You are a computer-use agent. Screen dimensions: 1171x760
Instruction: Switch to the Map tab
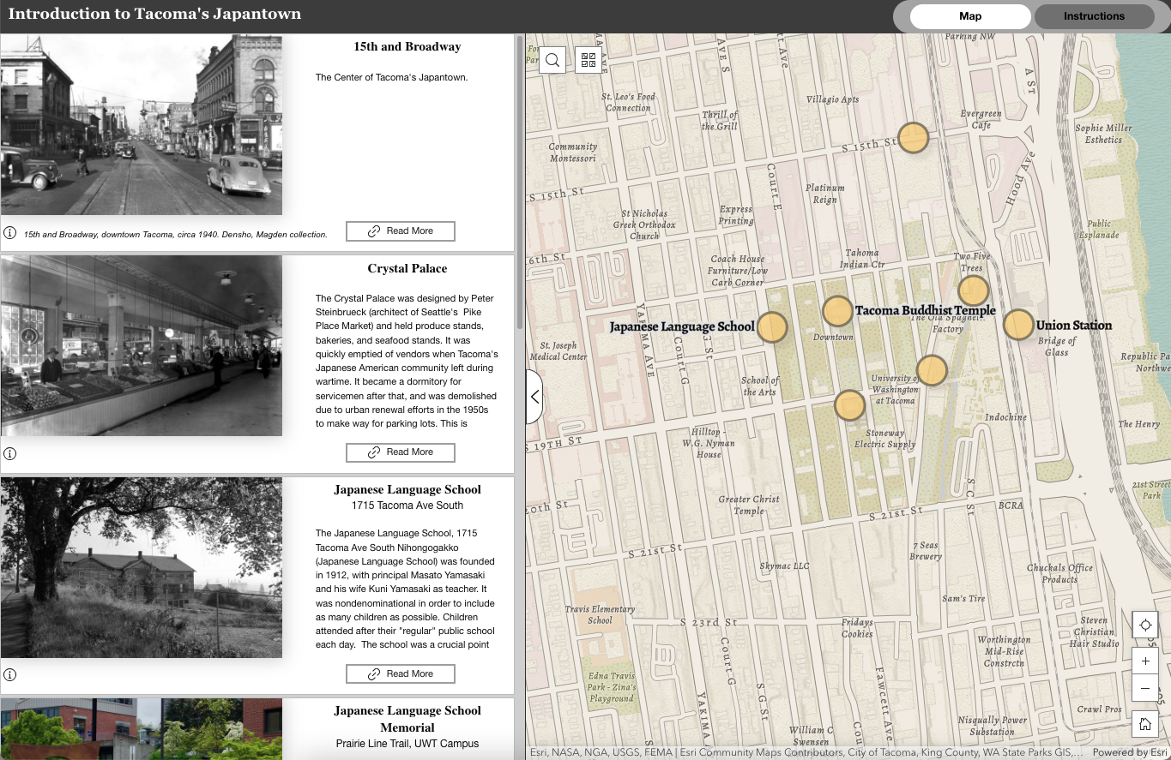coord(970,16)
